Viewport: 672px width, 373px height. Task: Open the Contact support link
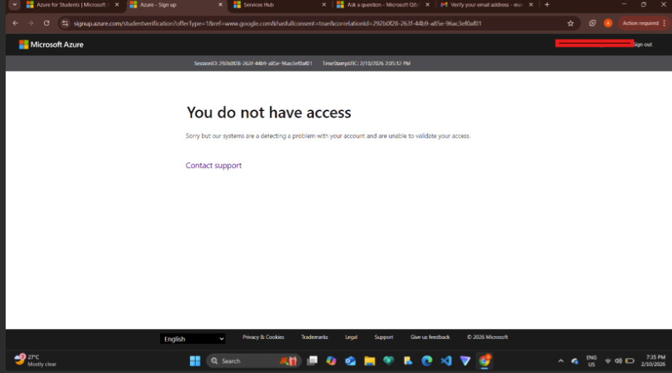pos(213,166)
